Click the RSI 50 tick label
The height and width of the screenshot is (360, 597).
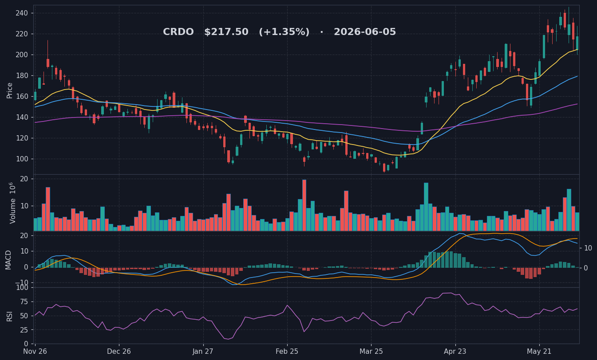24,316
